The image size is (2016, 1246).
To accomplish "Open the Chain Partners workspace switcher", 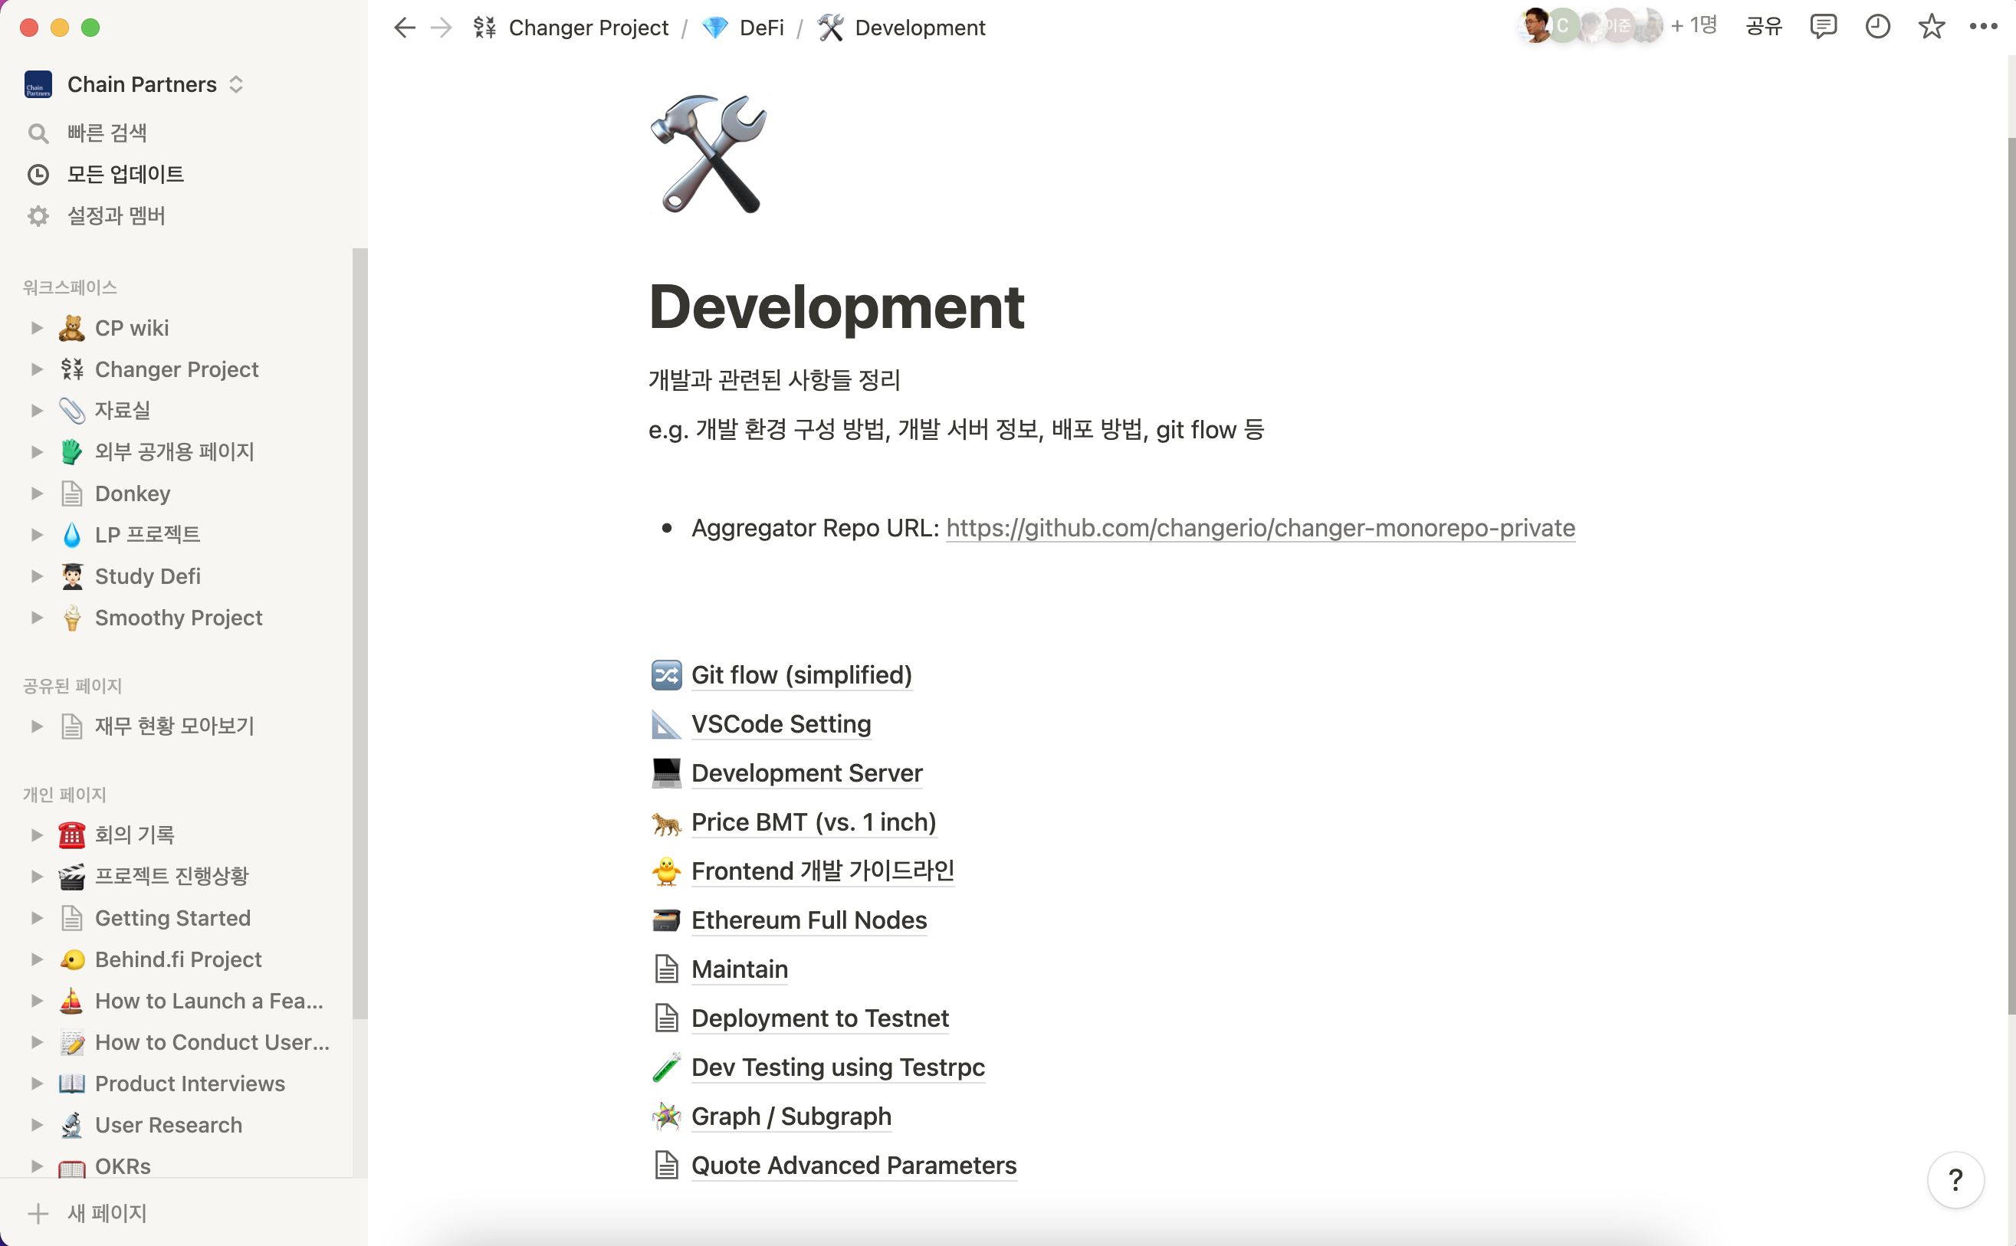I will pyautogui.click(x=142, y=84).
